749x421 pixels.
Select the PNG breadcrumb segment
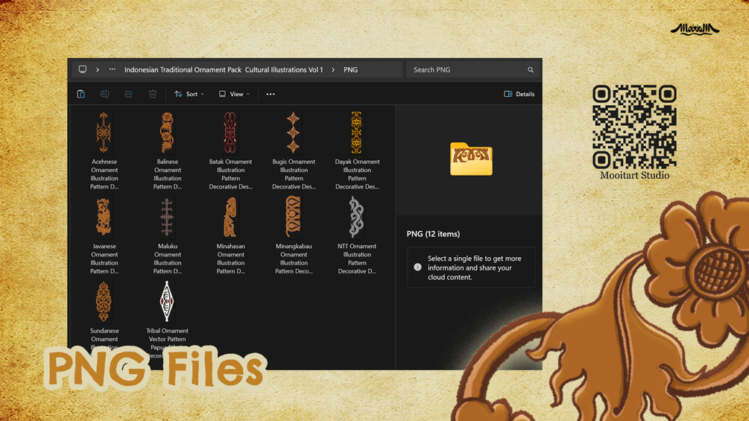click(350, 70)
